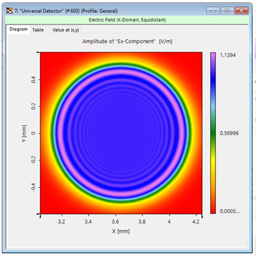This screenshot has width=256, height=256.
Task: Click the minimum value label 0.0005...
Action: (229, 211)
